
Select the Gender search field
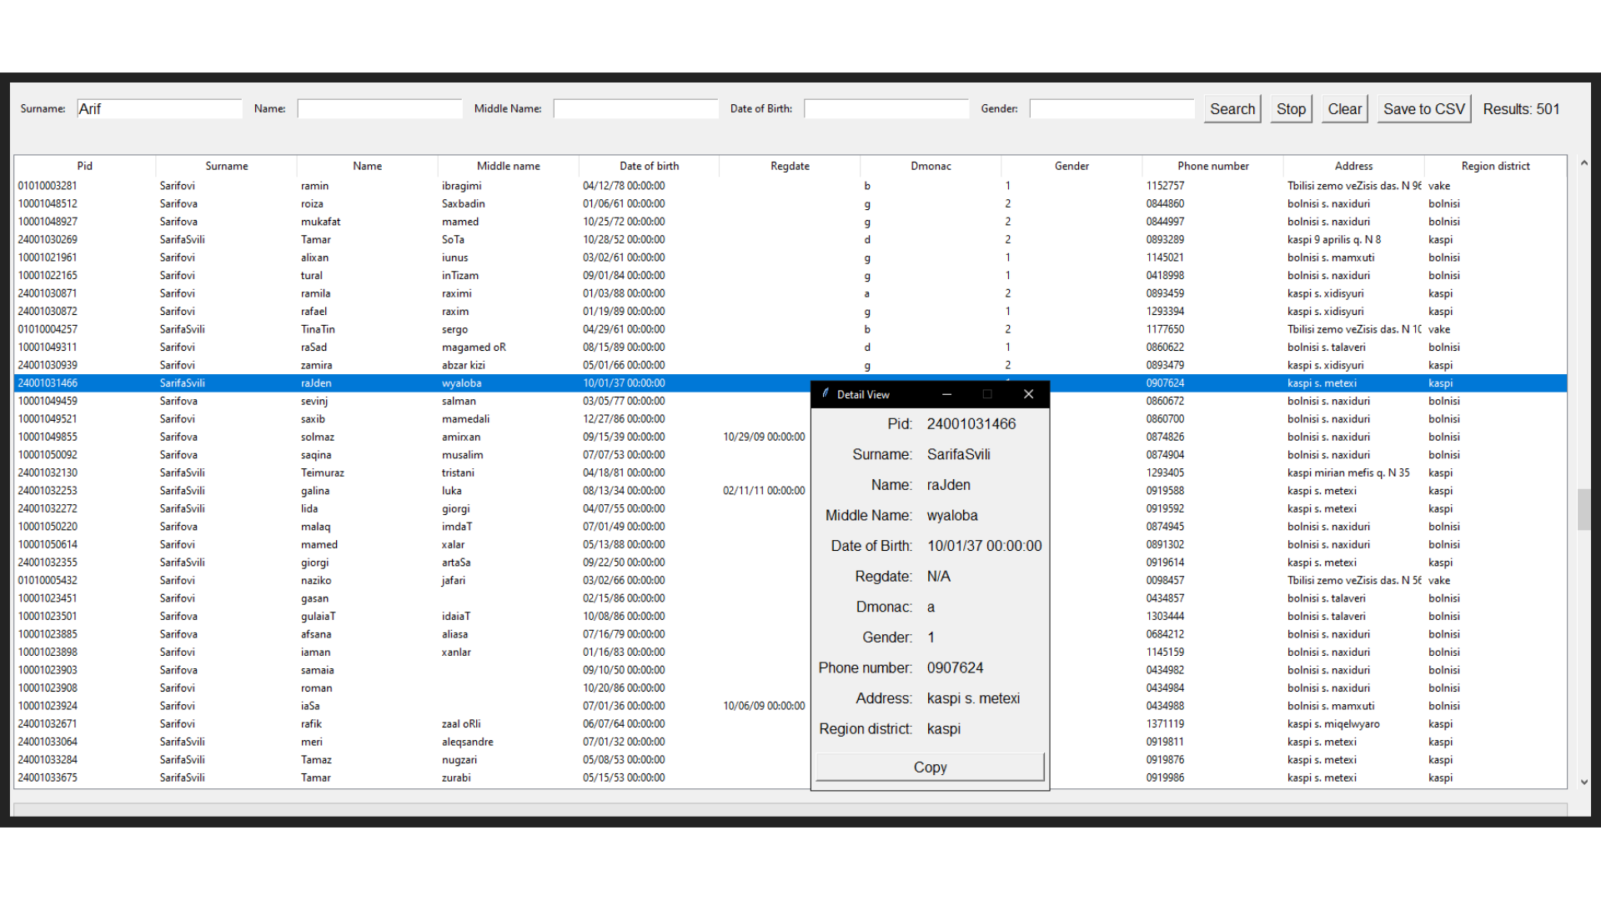click(x=1112, y=109)
